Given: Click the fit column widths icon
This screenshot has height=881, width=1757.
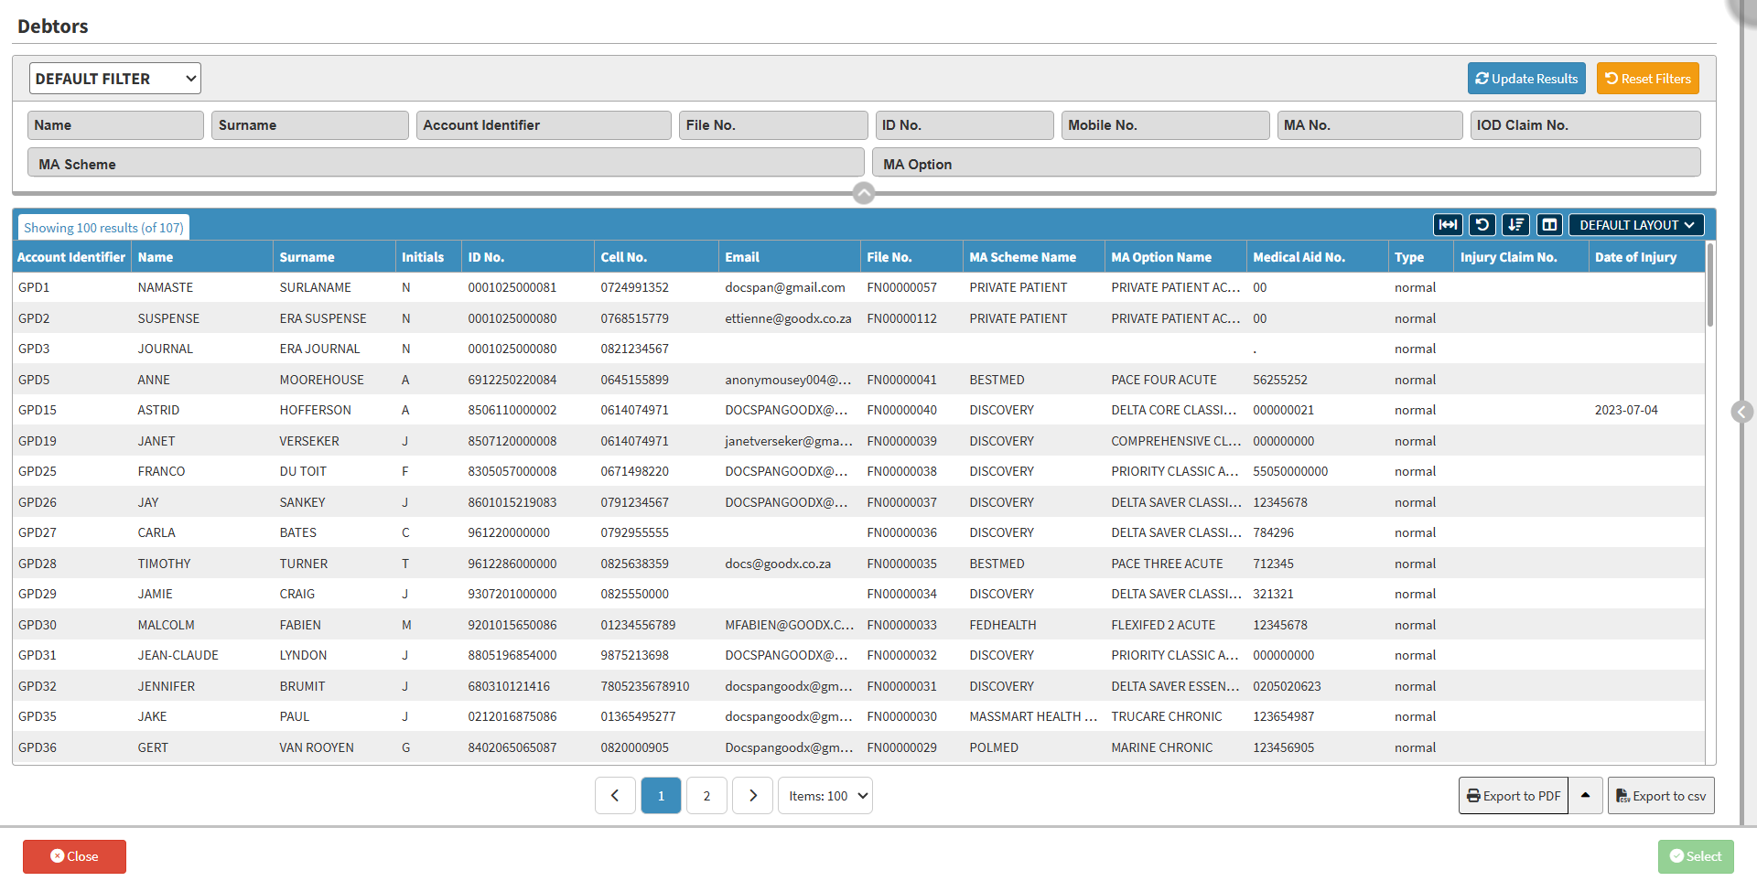Looking at the screenshot, I should coord(1448,225).
